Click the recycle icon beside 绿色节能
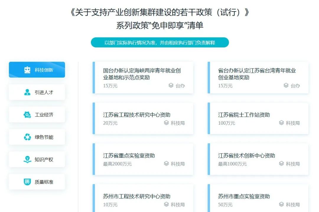This screenshot has width=319, height=212. 27,137
